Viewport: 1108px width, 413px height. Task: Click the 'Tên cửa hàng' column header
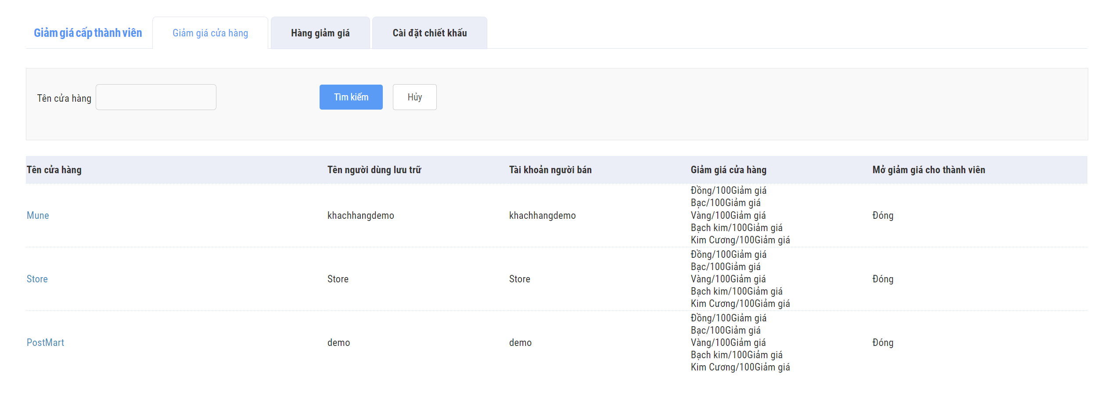(54, 170)
